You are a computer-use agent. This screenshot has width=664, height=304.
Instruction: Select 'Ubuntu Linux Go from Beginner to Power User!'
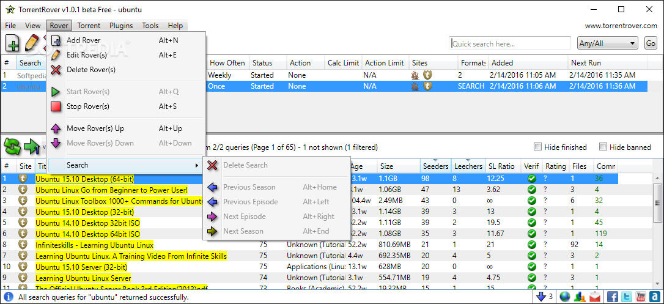111,190
